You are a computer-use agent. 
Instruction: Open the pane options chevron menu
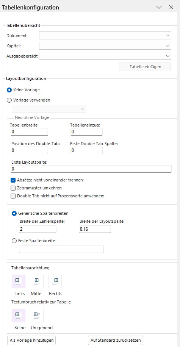(159, 7)
